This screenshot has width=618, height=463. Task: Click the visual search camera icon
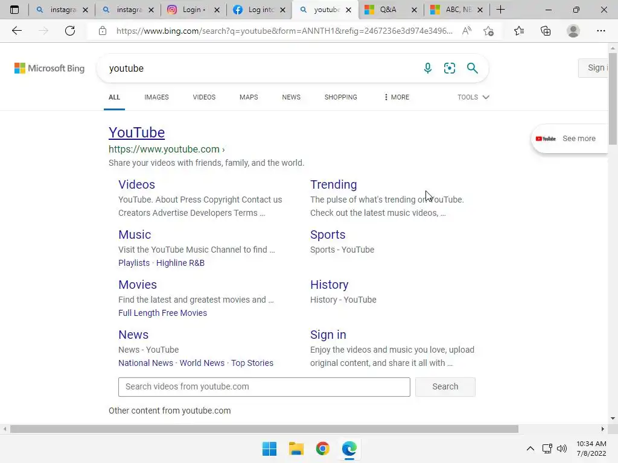click(449, 68)
